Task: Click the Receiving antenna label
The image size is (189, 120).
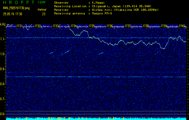Action: tap(69, 13)
